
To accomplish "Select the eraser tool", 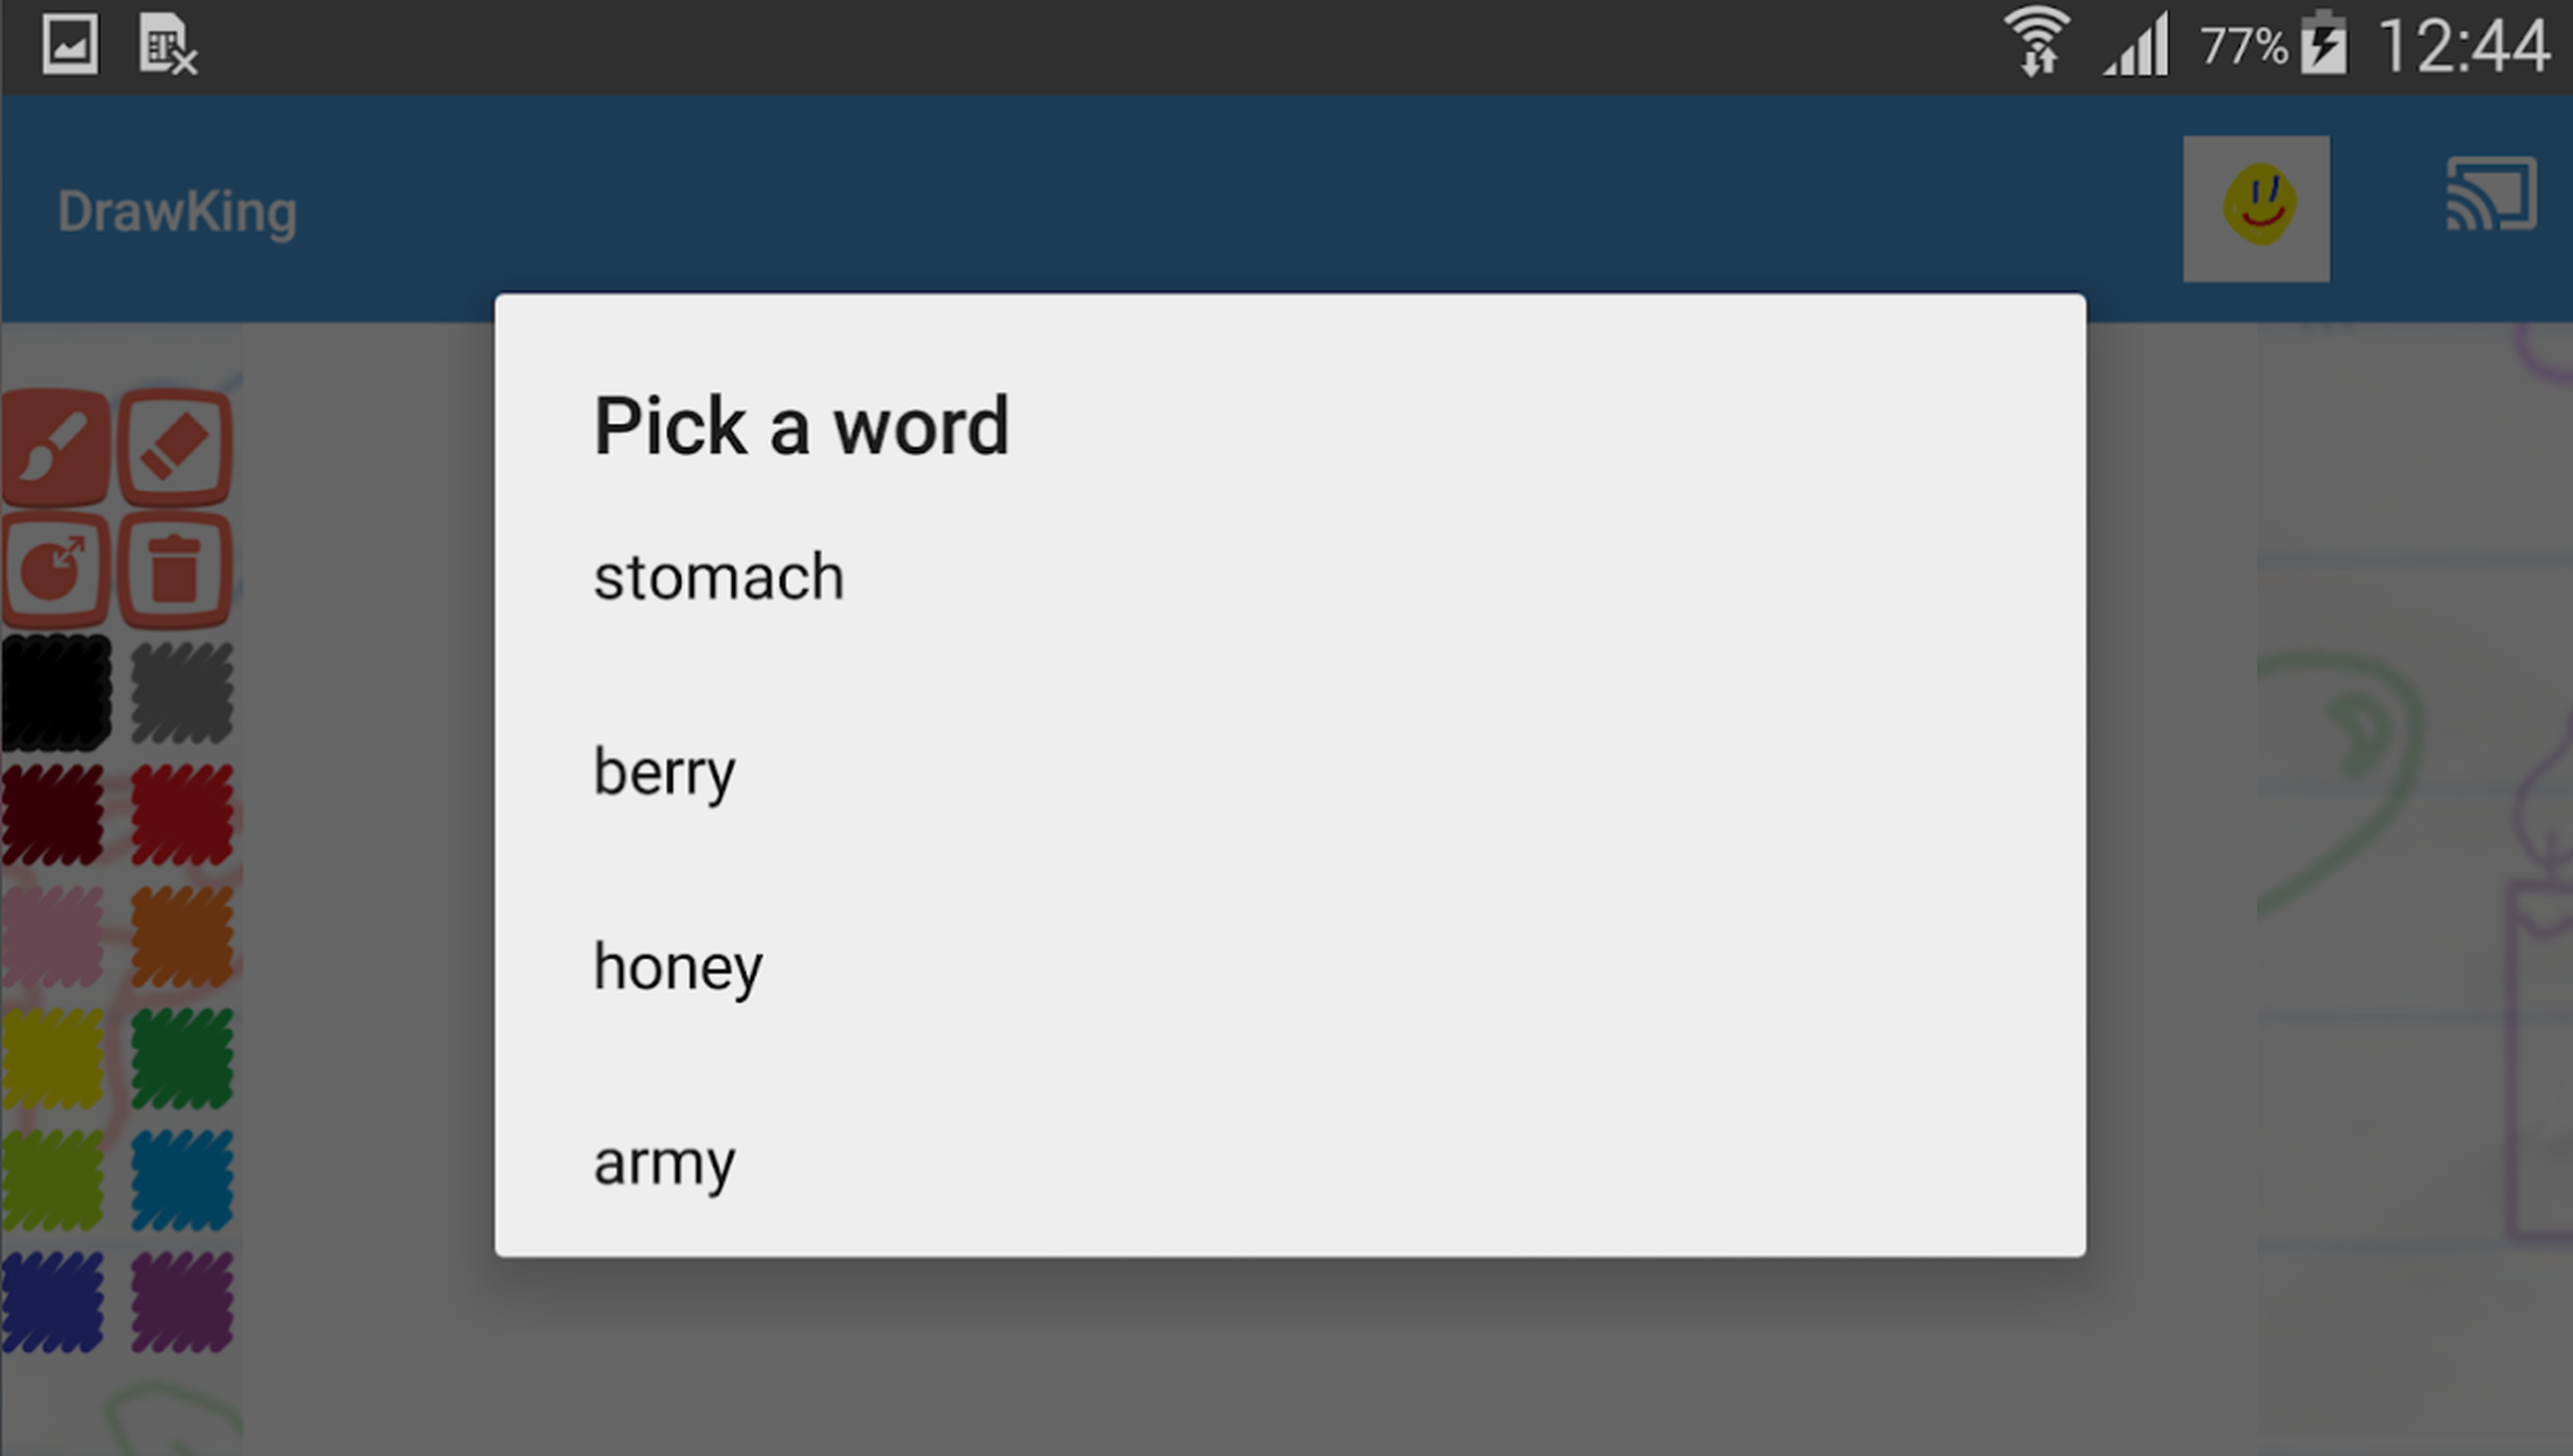I will [x=176, y=447].
